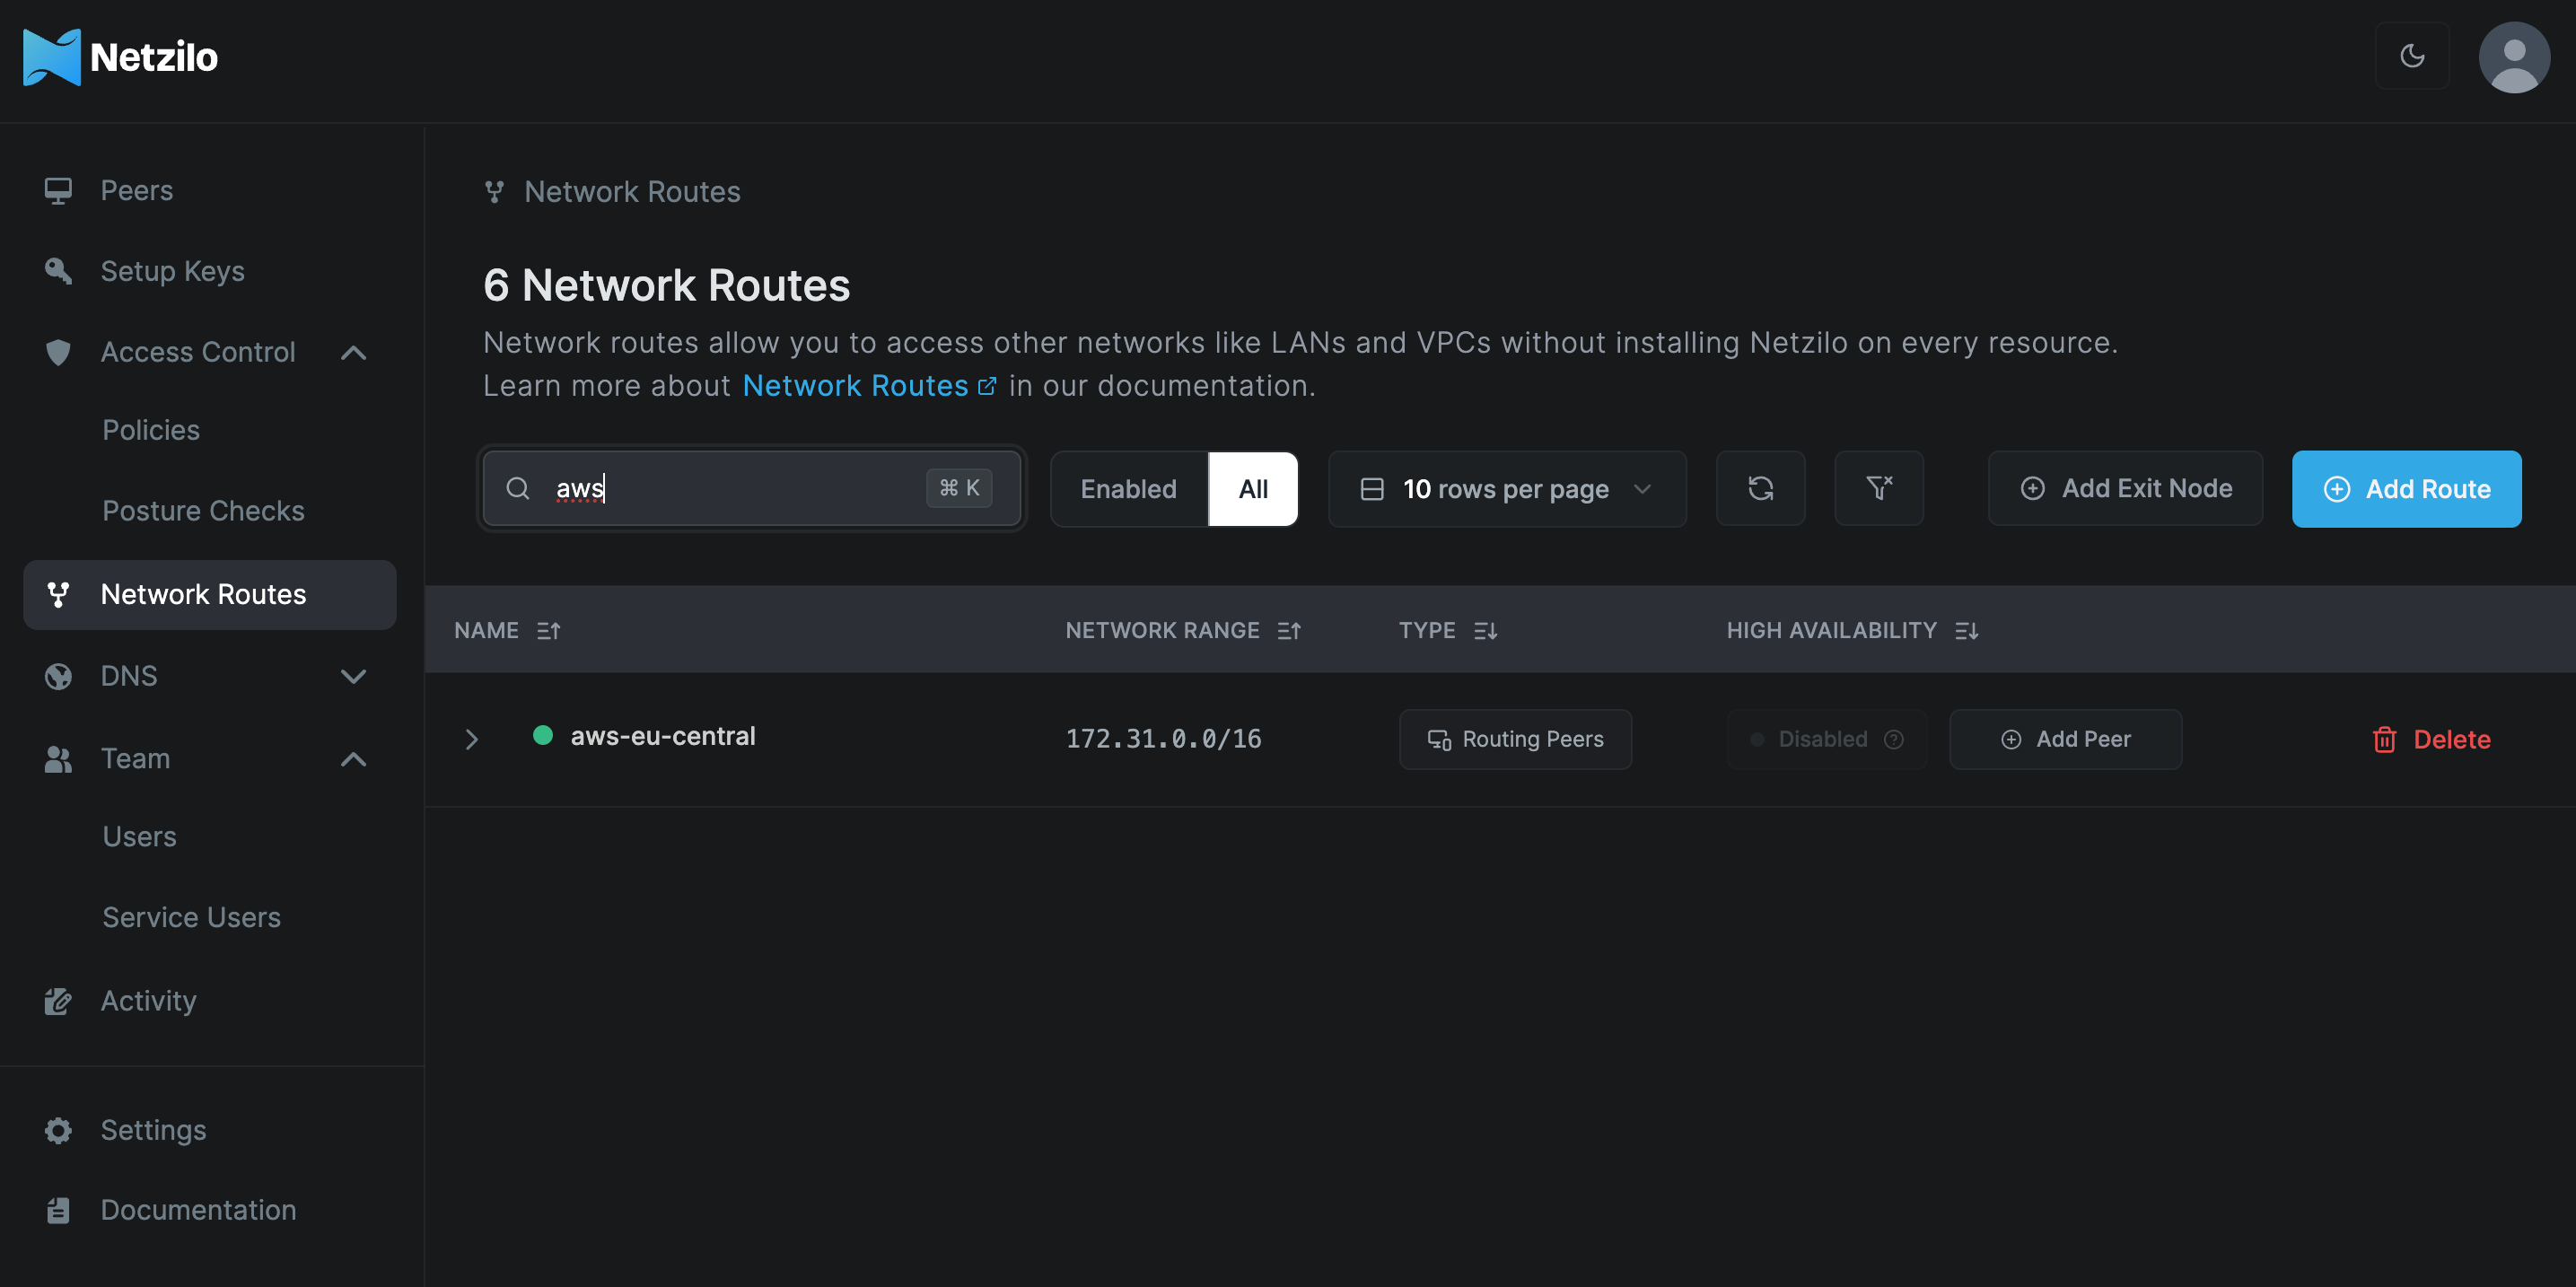Expand the aws-eu-central route row
This screenshot has width=2576, height=1287.
point(471,739)
